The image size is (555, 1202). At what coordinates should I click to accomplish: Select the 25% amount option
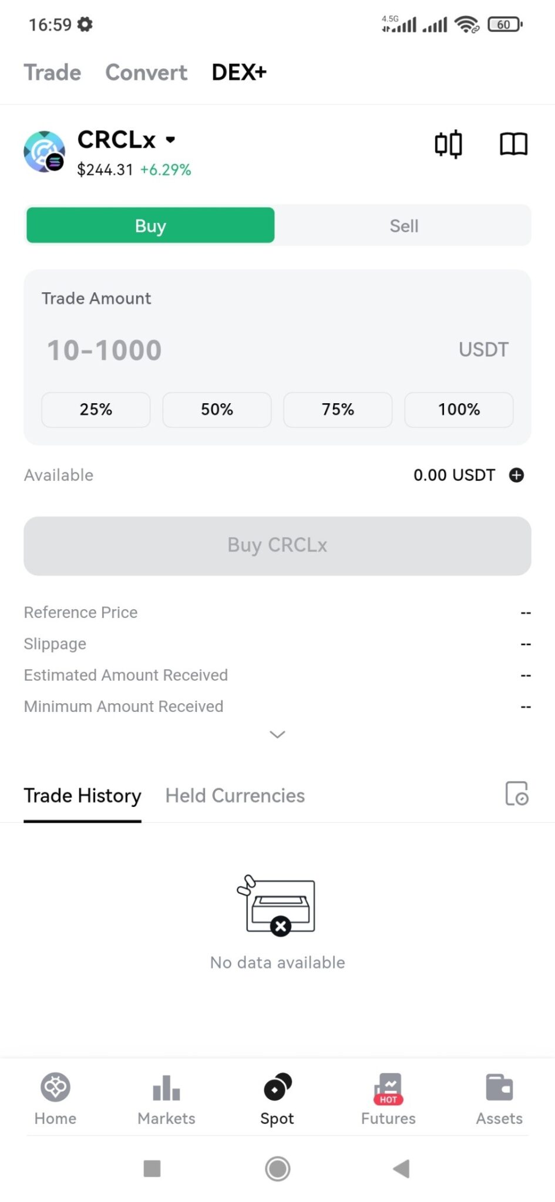[96, 410]
